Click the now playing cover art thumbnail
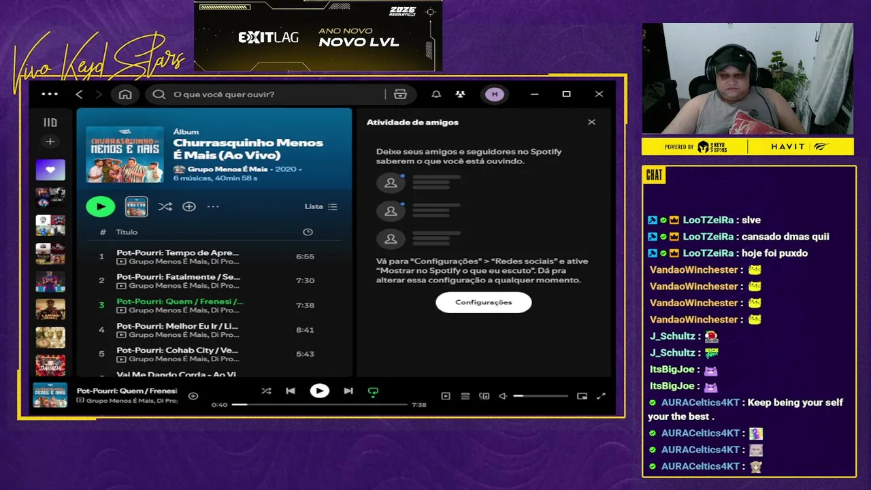This screenshot has height=490, width=871. click(x=50, y=395)
